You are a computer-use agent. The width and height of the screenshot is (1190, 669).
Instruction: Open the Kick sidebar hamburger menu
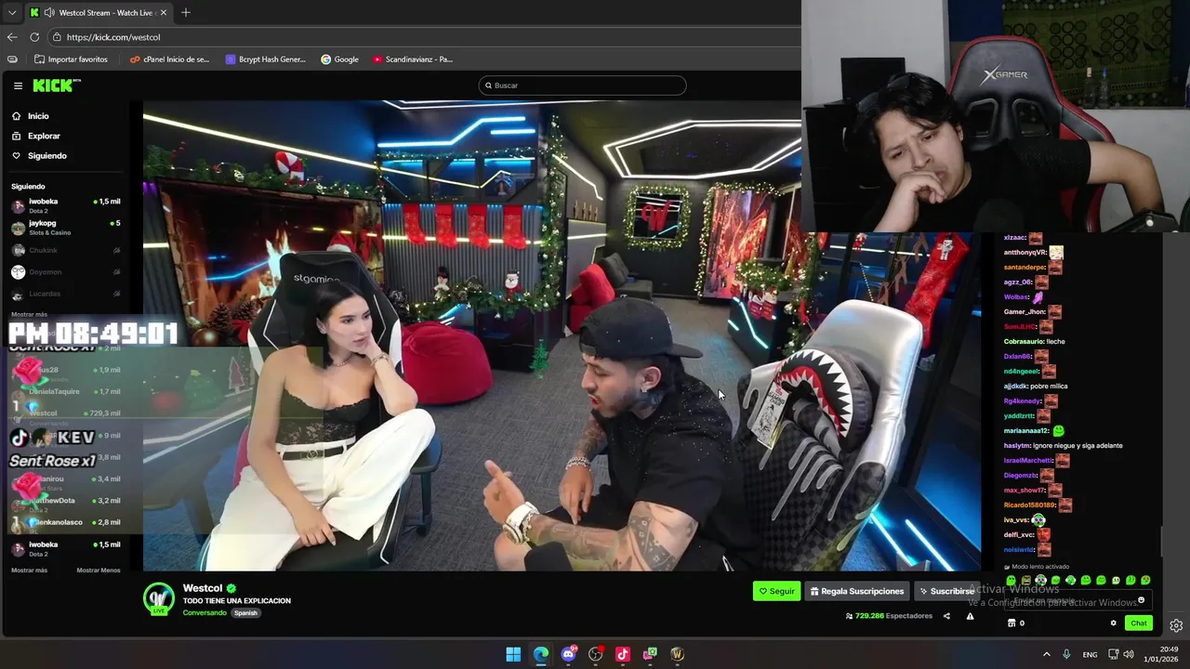tap(18, 85)
